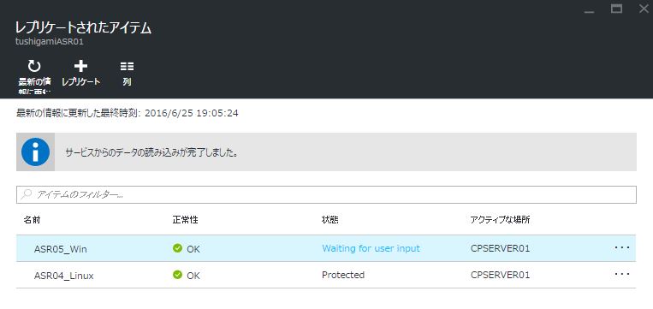The width and height of the screenshot is (653, 309).
Task: Select the ASR04_Linux row name
Action: [63, 276]
